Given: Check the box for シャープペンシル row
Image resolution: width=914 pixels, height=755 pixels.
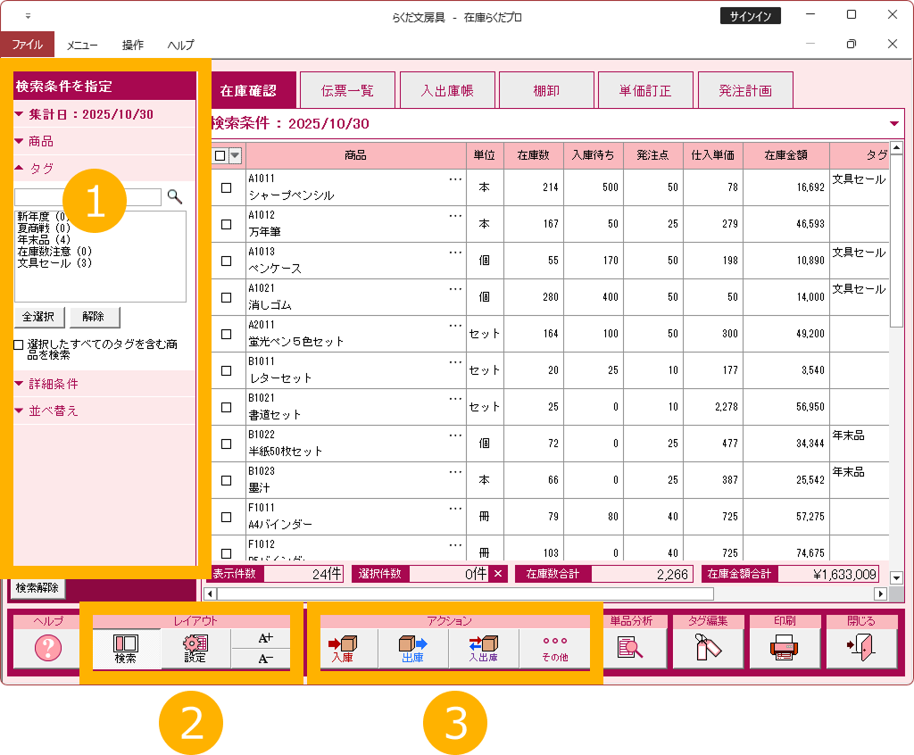Looking at the screenshot, I should tap(226, 188).
